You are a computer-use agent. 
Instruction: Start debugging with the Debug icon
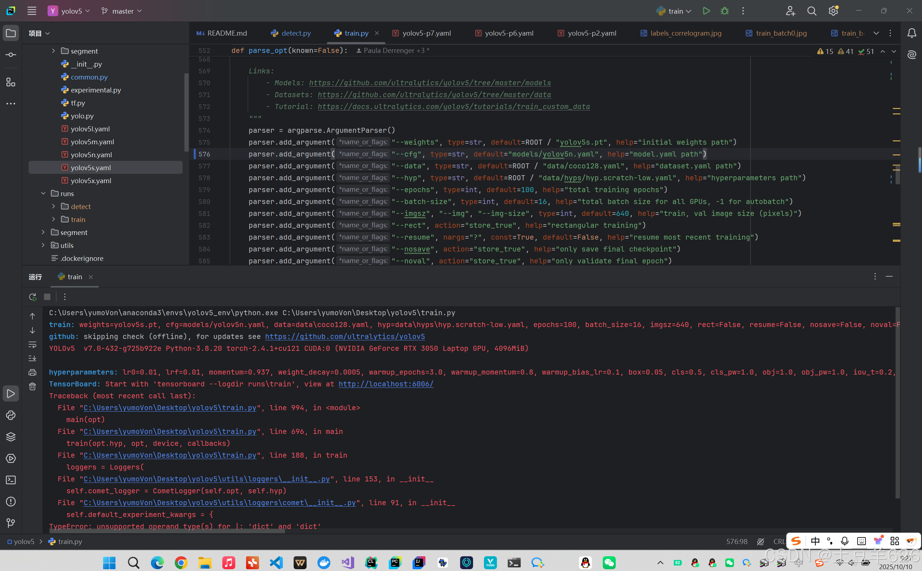click(725, 11)
